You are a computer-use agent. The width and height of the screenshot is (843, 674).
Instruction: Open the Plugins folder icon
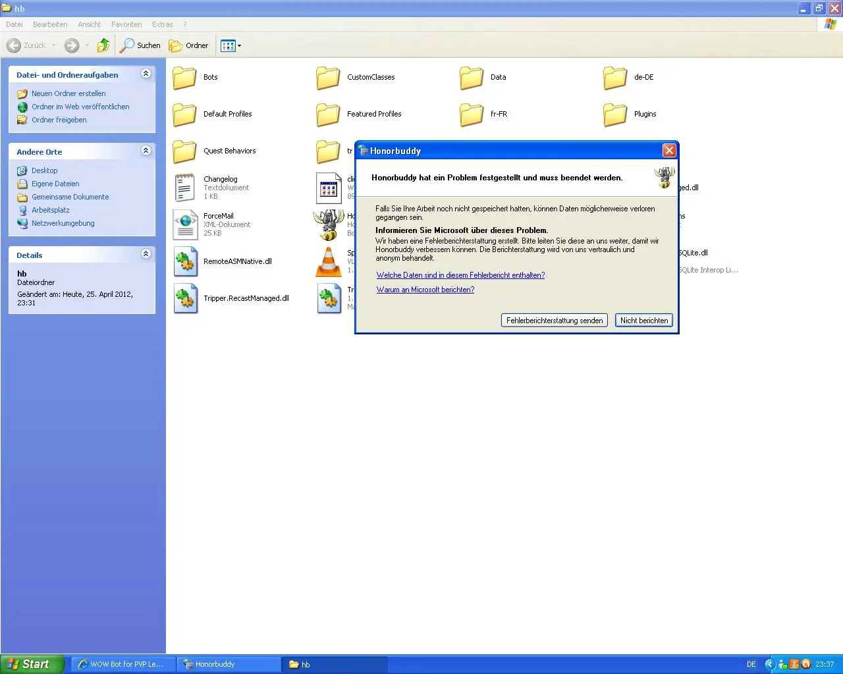615,115
